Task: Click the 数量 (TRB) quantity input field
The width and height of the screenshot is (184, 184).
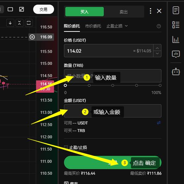Action: 113,76
